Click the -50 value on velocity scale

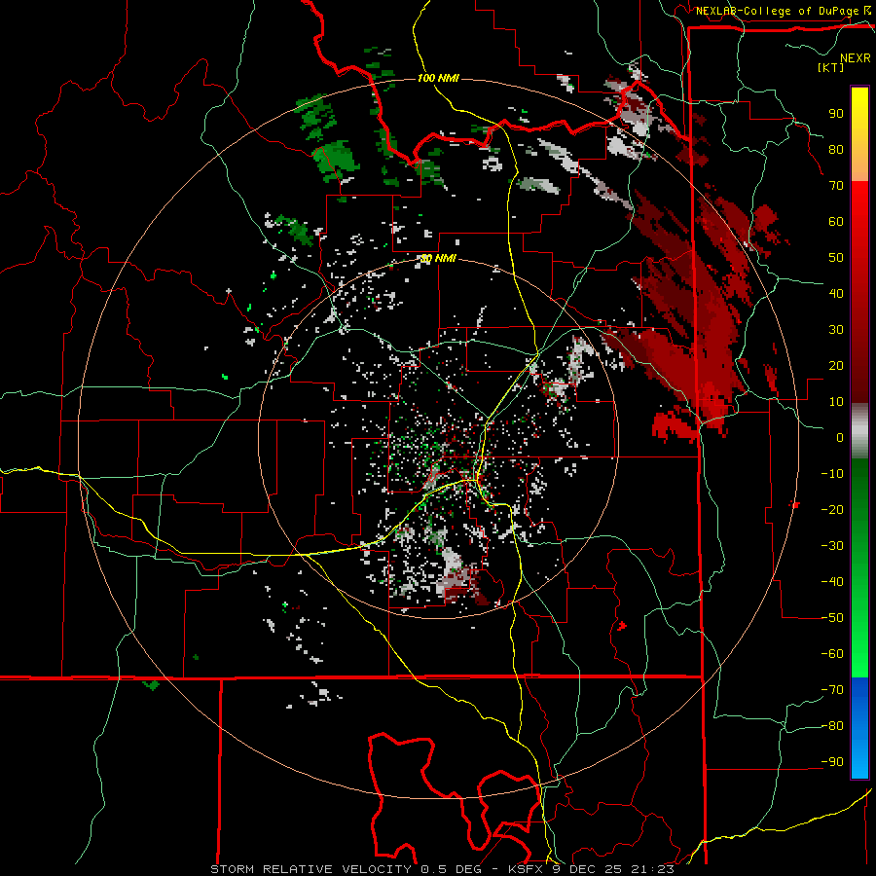[x=832, y=618]
